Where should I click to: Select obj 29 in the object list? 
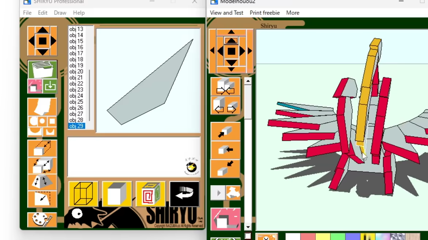point(76,126)
